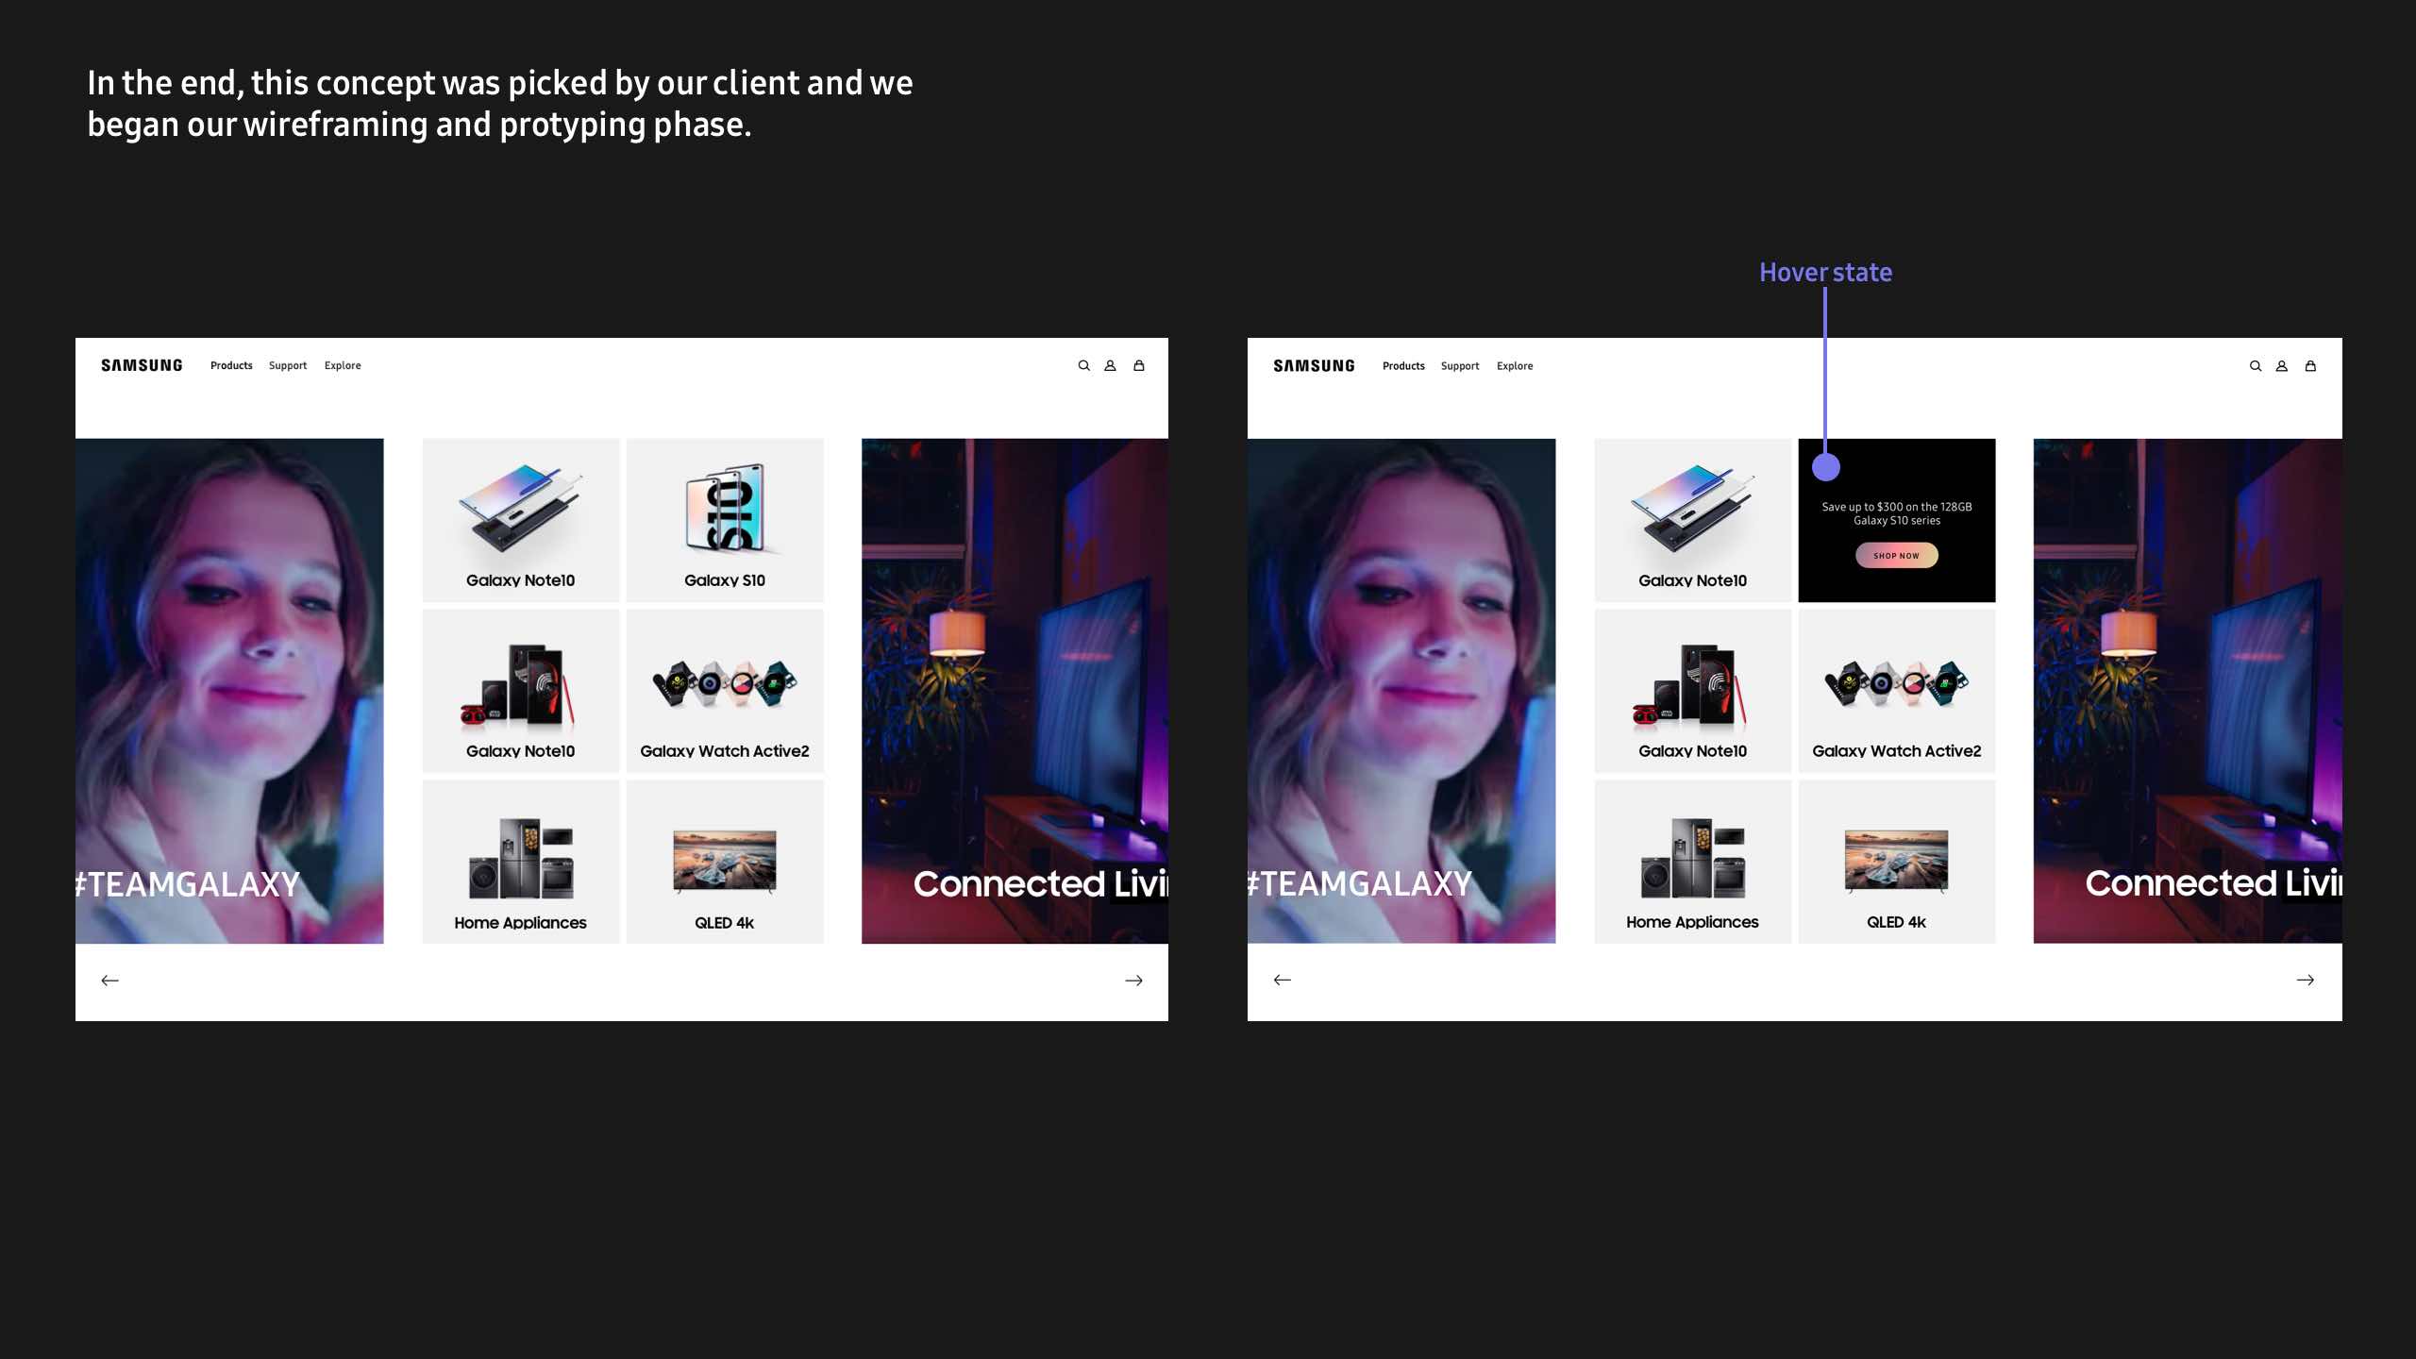2416x1359 pixels.
Task: Open Support menu in left mockup
Action: 288,365
